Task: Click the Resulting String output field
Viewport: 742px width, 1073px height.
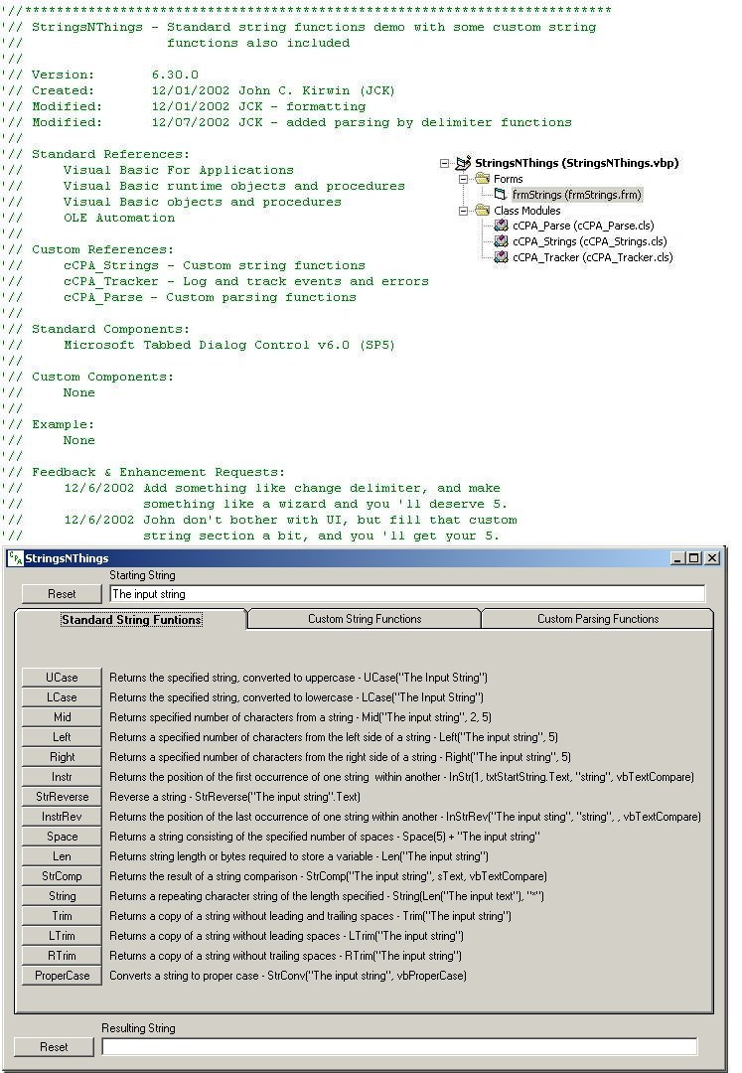Action: (399, 1047)
